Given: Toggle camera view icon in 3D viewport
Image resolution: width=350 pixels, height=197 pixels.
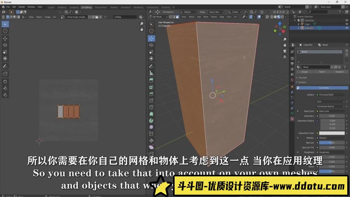Looking at the screenshot, I should pyautogui.click(x=285, y=51).
